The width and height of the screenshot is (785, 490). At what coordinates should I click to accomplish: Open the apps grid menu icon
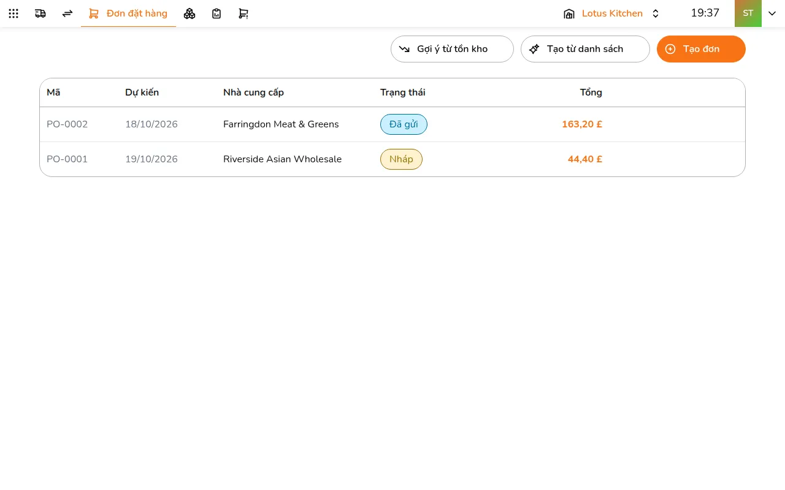point(13,13)
